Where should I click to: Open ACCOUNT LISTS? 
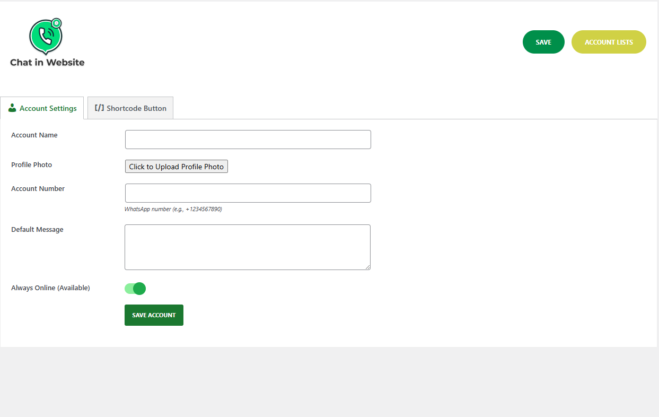coord(609,42)
